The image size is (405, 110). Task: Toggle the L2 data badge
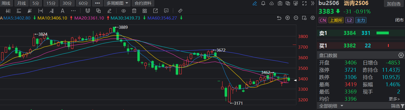(x=349, y=20)
